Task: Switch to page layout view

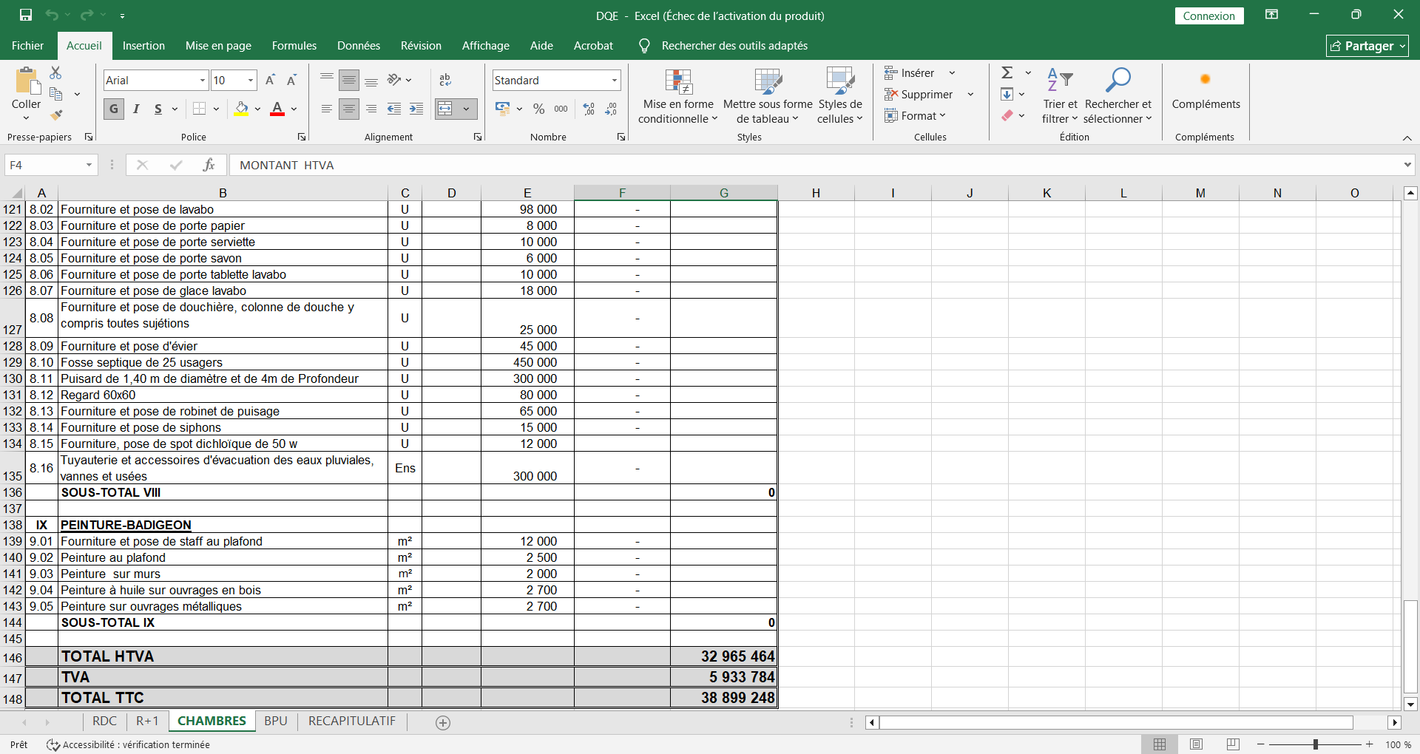Action: coord(1196,744)
